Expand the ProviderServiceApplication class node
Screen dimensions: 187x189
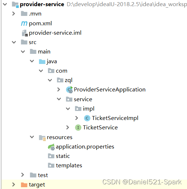[x=59, y=90]
